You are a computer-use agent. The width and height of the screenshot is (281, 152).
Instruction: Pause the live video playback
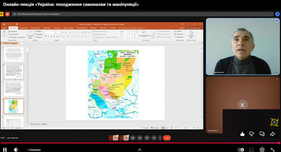pyautogui.click(x=5, y=150)
